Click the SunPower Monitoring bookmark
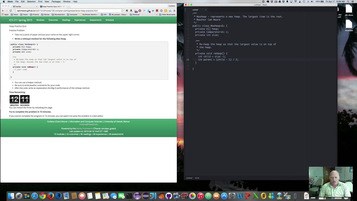Viewport: 357px width, 201px height. click(x=89, y=15)
